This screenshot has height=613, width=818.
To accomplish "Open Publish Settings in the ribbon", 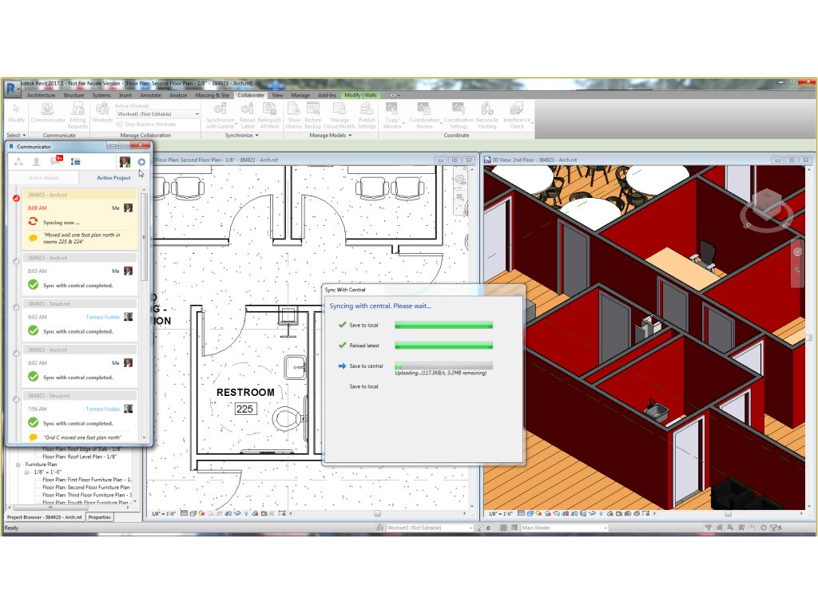I will coord(367,115).
